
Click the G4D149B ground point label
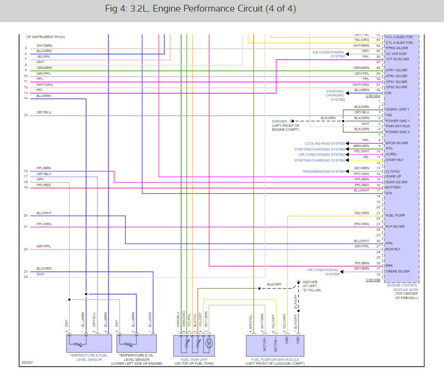click(310, 282)
